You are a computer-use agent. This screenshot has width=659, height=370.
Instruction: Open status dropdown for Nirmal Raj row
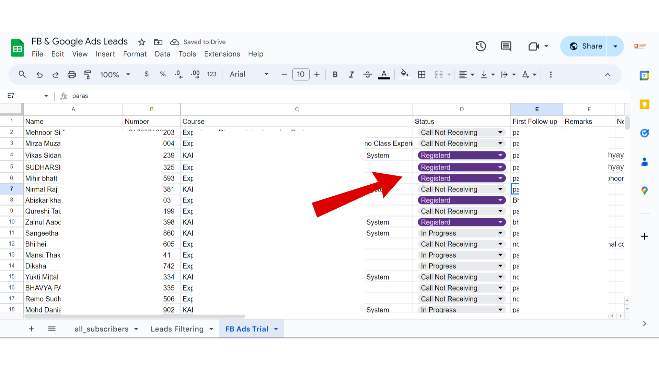point(500,189)
